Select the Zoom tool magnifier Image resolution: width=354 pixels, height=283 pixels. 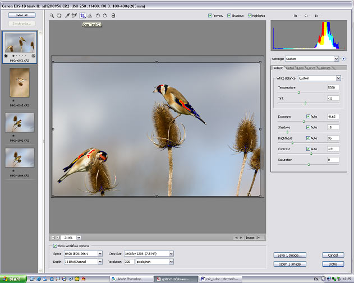(x=52, y=16)
